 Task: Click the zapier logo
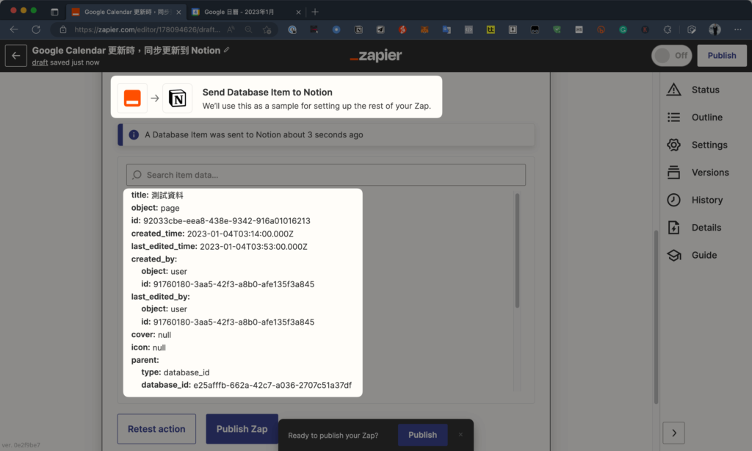point(376,56)
